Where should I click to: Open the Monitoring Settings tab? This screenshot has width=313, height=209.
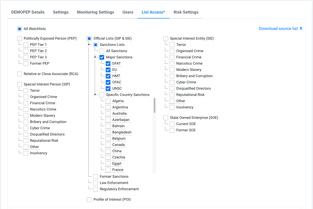pos(95,12)
